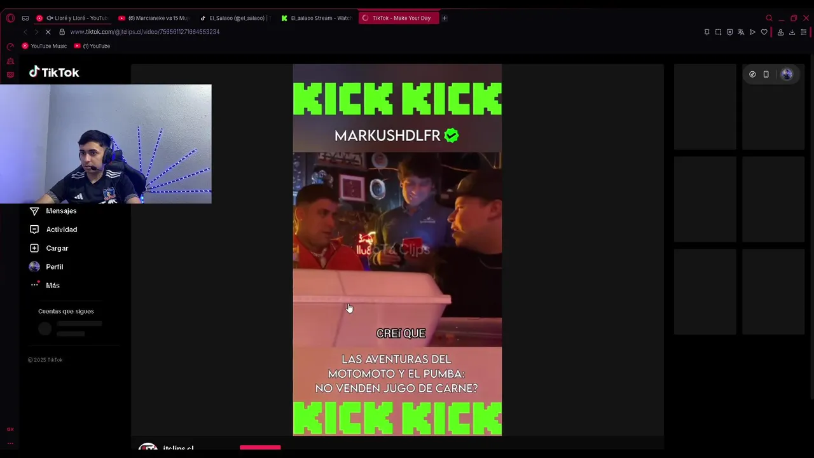Switch to the El_Salaoo TikTok profile tab
Image resolution: width=814 pixels, height=458 pixels.
point(236,18)
